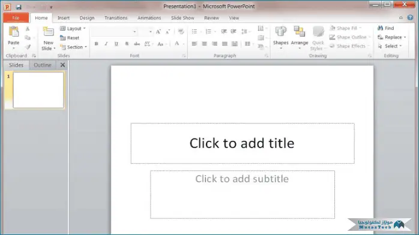Click the Paste clipboard icon
This screenshot has height=235, width=419.
click(x=13, y=32)
